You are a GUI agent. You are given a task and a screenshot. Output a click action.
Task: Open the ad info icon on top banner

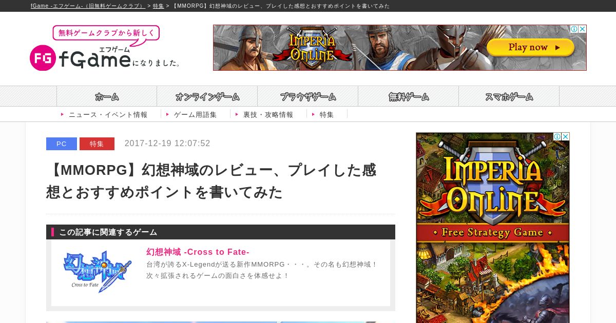click(x=574, y=29)
